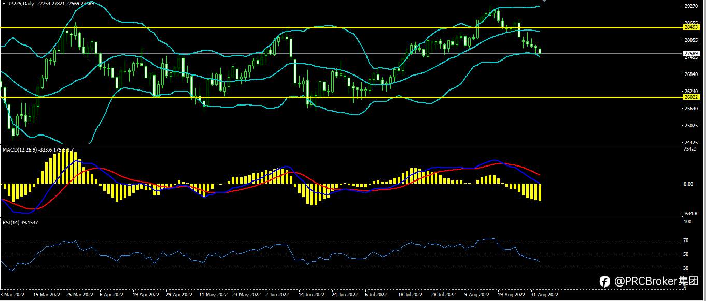Click the 24 Jun 2022 date label

pyautogui.click(x=345, y=294)
